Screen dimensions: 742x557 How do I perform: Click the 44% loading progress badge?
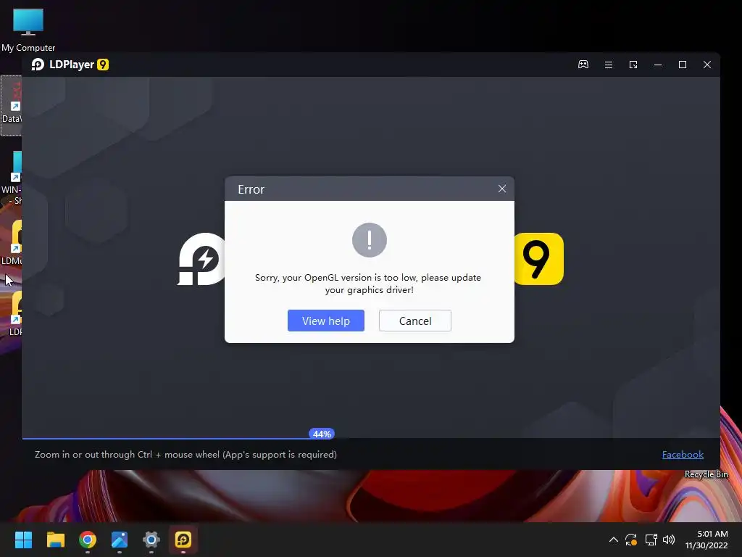[322, 434]
